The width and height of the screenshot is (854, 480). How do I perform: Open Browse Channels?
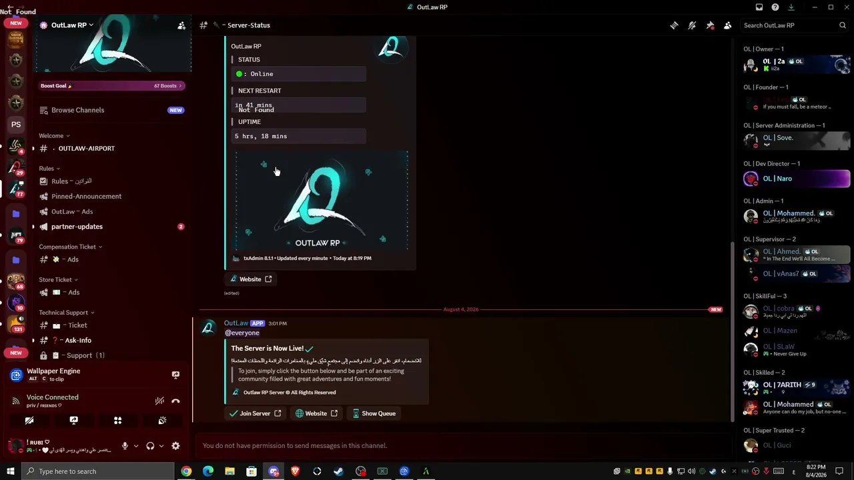point(111,110)
